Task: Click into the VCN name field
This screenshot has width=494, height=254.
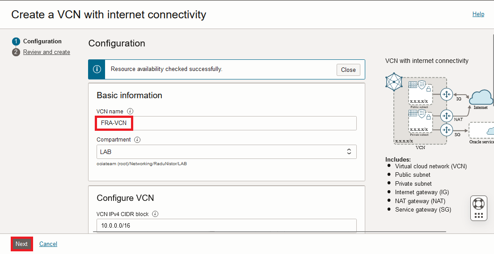Action: pos(226,123)
